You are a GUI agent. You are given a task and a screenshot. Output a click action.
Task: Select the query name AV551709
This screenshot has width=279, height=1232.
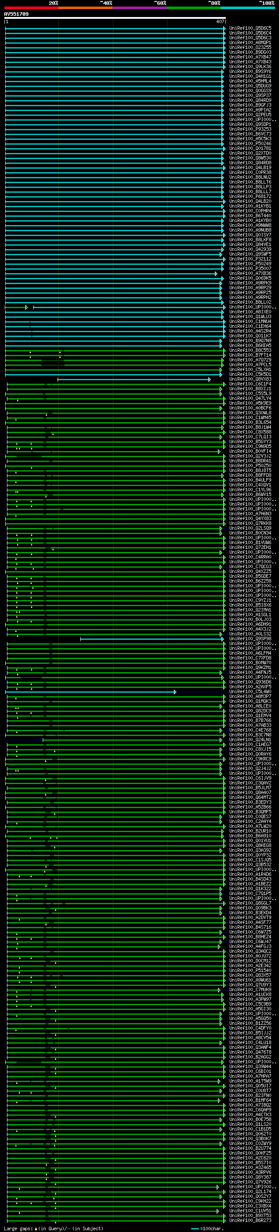(16, 14)
